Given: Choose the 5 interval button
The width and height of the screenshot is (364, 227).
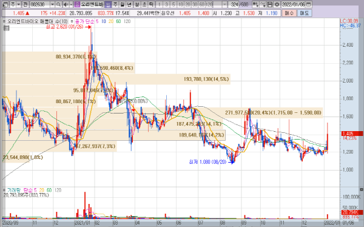Looking at the screenshot, I should [173, 4].
